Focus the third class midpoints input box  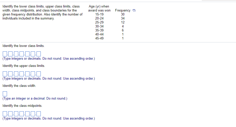click(x=16, y=114)
